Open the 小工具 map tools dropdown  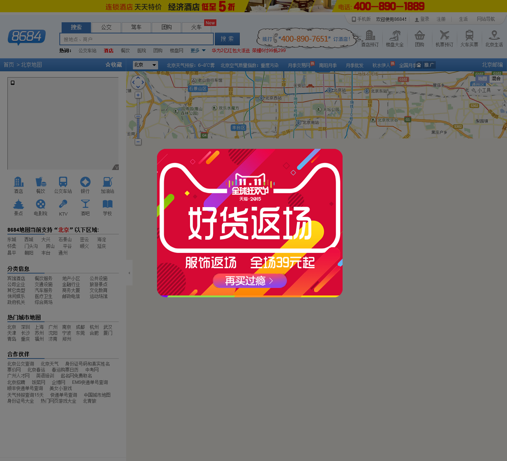[x=486, y=90]
